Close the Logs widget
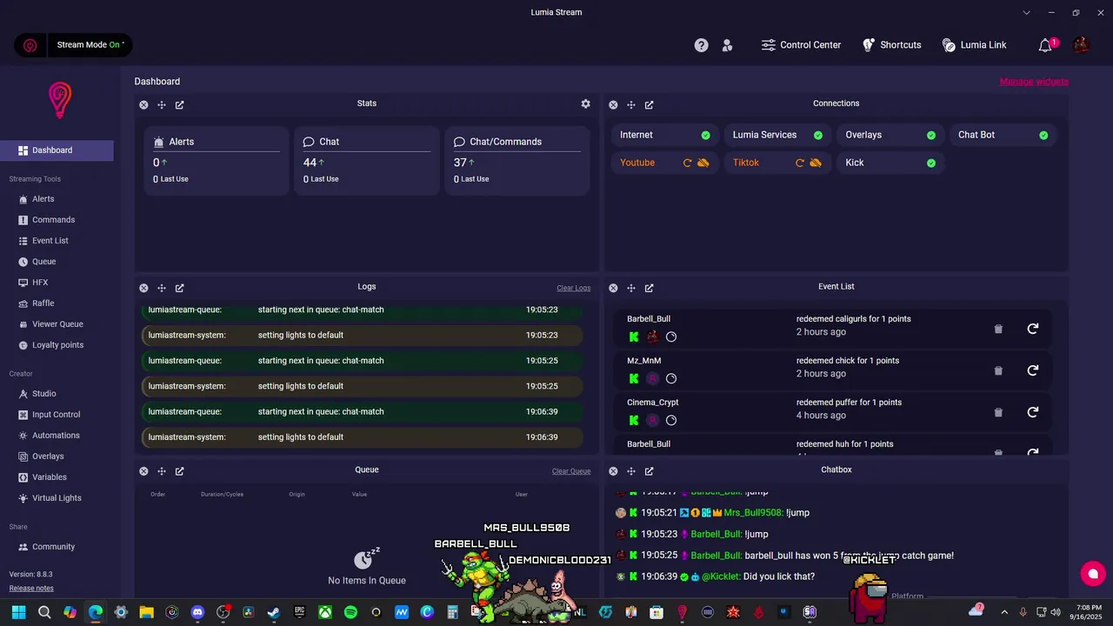Viewport: 1113px width, 626px height. (x=143, y=288)
